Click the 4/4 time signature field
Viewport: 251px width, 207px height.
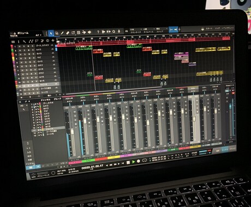pyautogui.click(x=187, y=154)
